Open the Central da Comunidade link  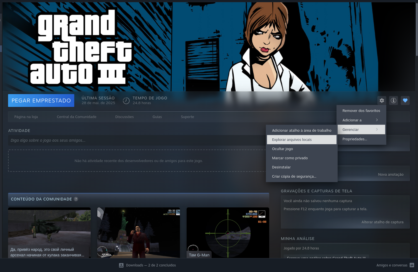click(76, 117)
